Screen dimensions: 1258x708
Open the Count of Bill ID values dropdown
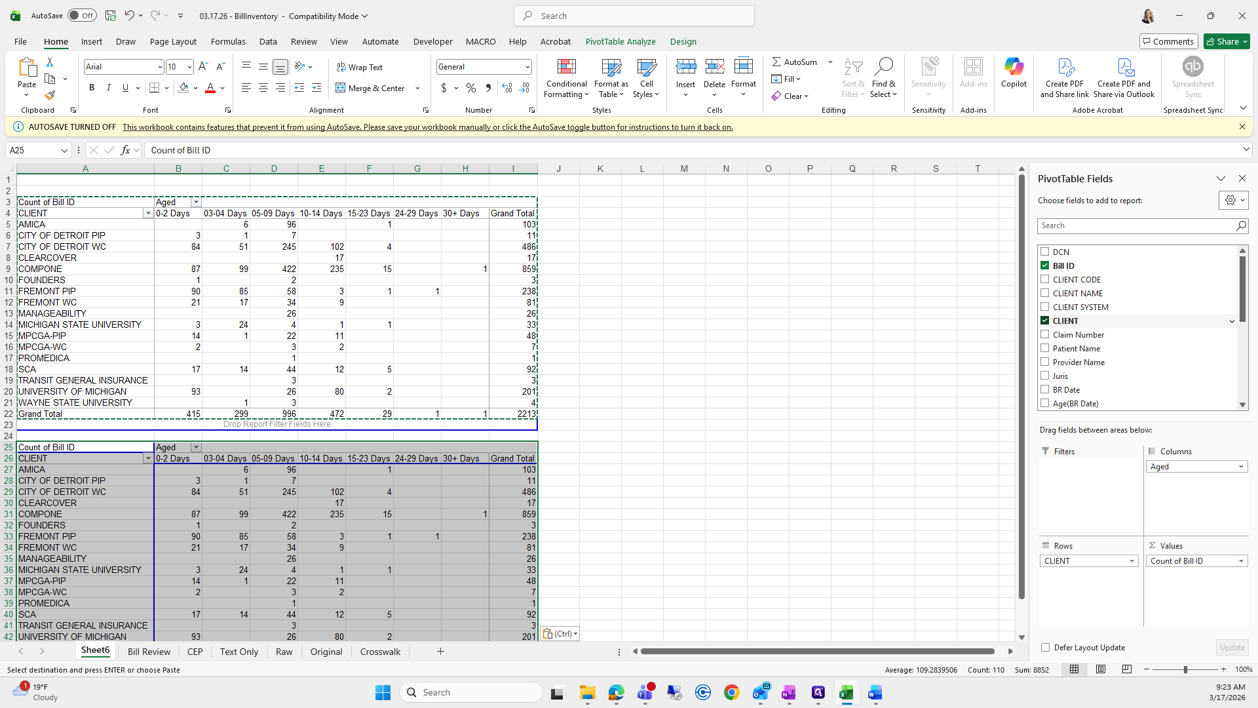(x=1241, y=561)
